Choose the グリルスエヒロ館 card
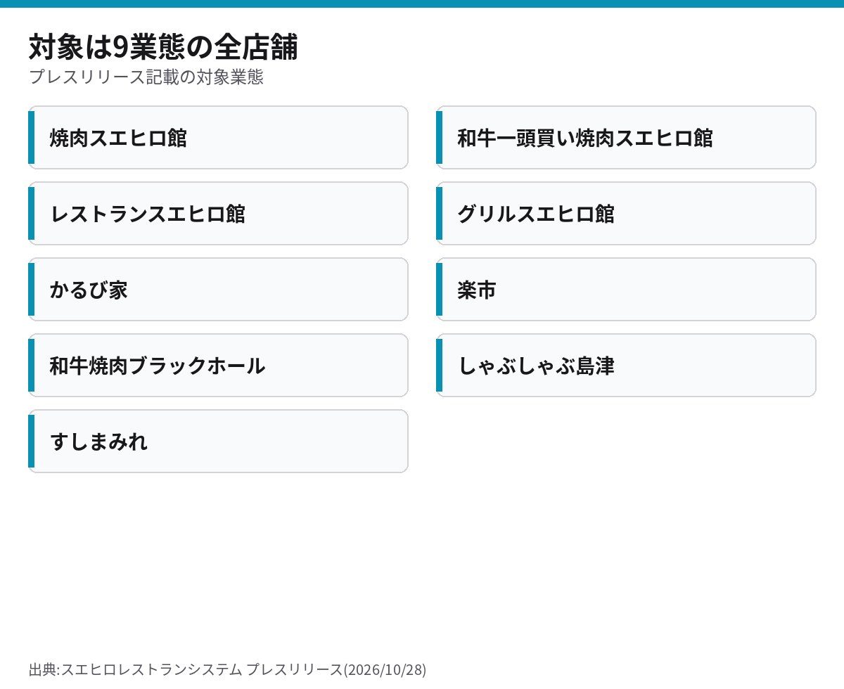 [626, 214]
